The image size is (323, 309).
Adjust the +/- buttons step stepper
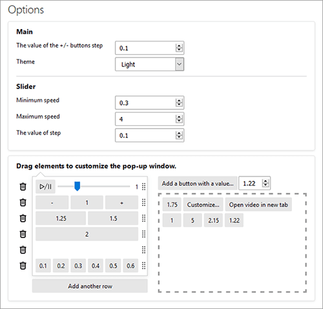click(x=179, y=48)
